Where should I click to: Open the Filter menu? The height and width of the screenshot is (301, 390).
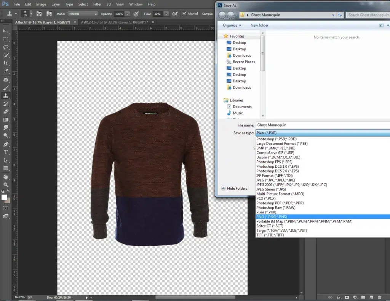[97, 4]
